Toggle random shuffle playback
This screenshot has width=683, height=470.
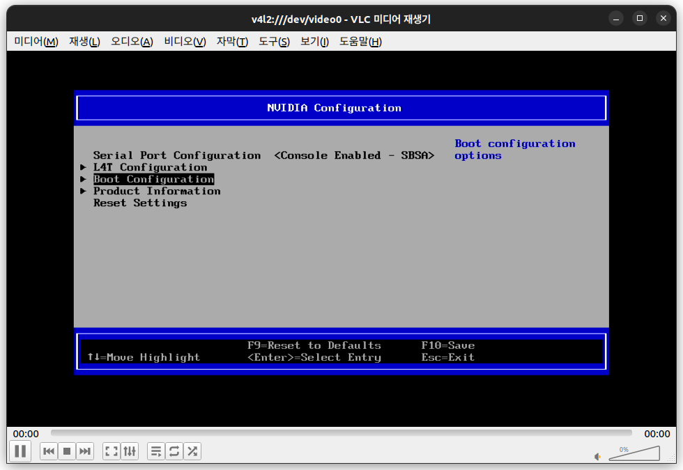pyautogui.click(x=192, y=451)
